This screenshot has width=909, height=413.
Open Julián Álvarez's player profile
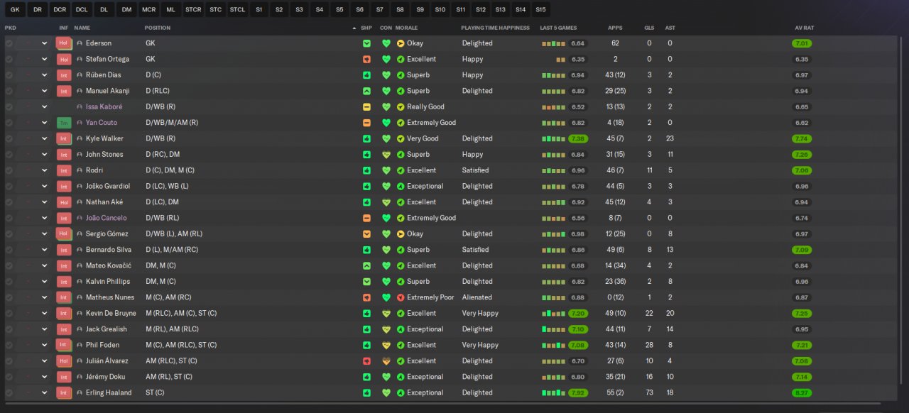[x=107, y=360]
